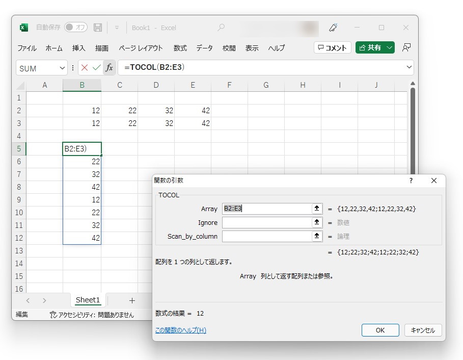Click the Scan_by_column argument input field
This screenshot has width=463, height=360.
point(267,237)
